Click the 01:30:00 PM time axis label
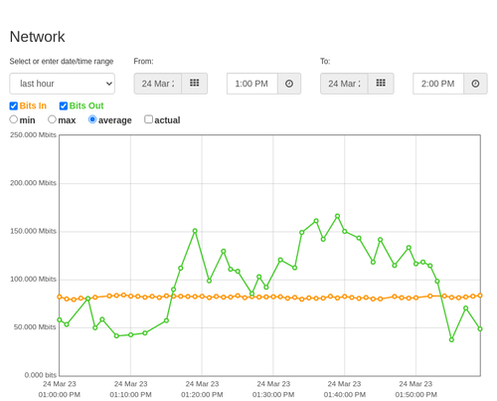Viewport: 497px width, 401px height. point(273,395)
